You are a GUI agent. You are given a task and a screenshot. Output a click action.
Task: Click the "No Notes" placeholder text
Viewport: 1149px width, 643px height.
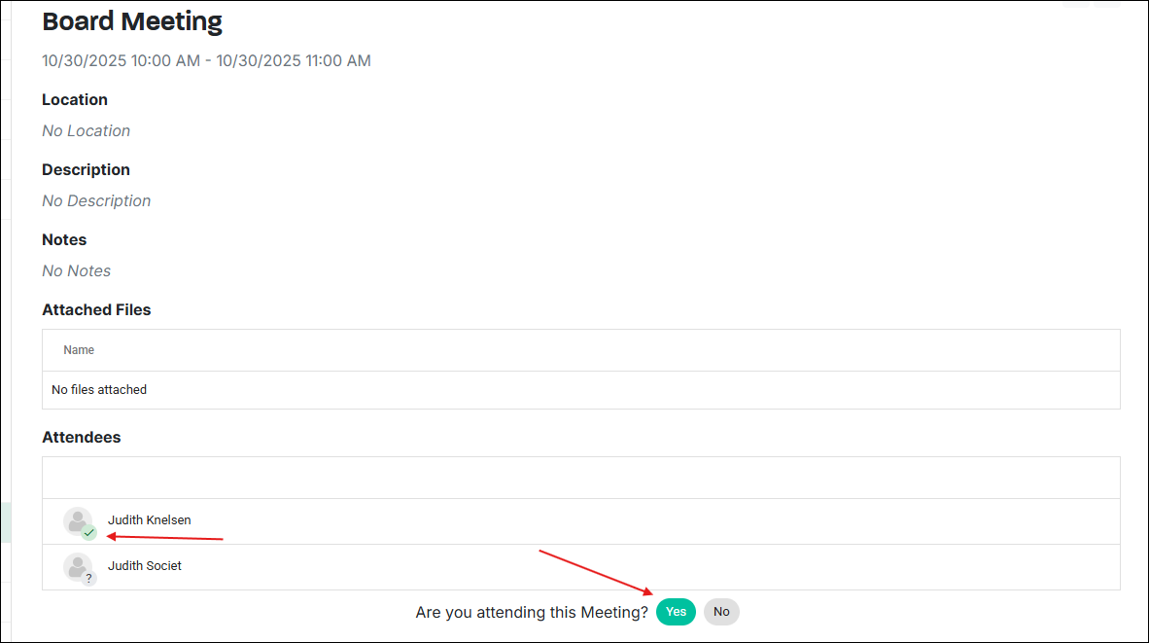(x=76, y=271)
